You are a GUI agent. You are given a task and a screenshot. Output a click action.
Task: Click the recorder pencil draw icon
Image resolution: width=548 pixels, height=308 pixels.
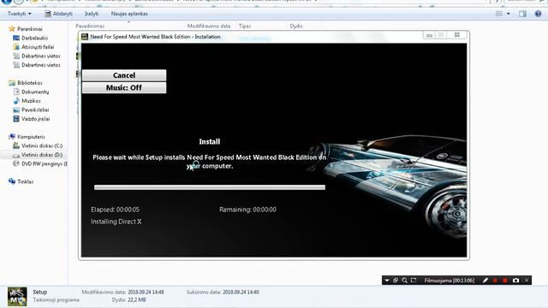[x=485, y=281]
